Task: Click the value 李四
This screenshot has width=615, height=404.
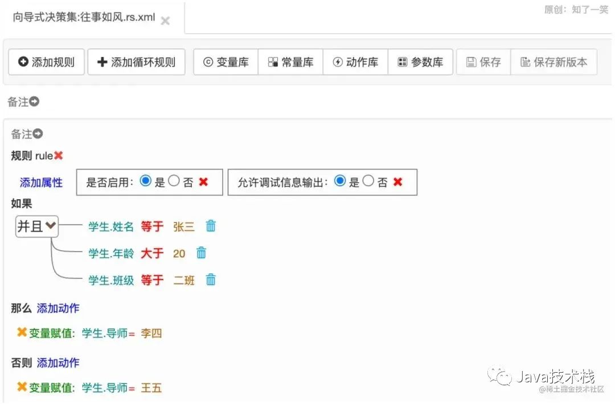Action: (151, 333)
